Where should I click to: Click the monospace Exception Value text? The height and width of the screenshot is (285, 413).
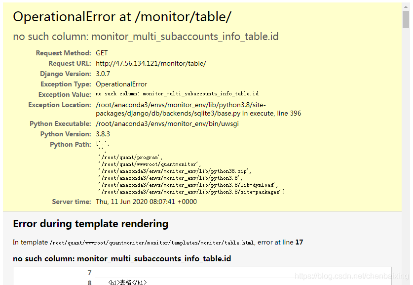pos(177,94)
